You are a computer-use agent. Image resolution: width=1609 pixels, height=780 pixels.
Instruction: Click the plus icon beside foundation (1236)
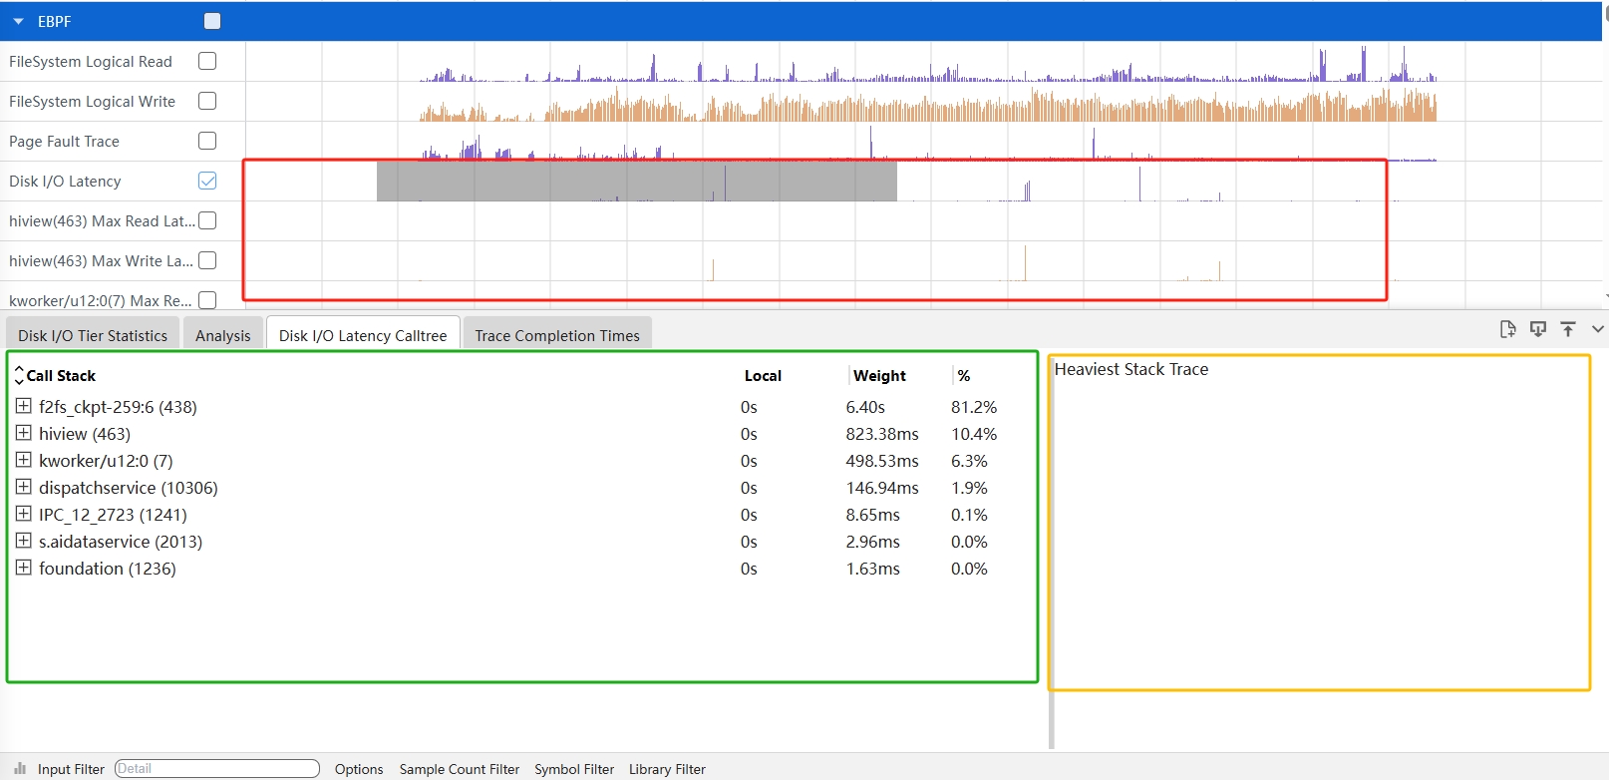point(24,568)
